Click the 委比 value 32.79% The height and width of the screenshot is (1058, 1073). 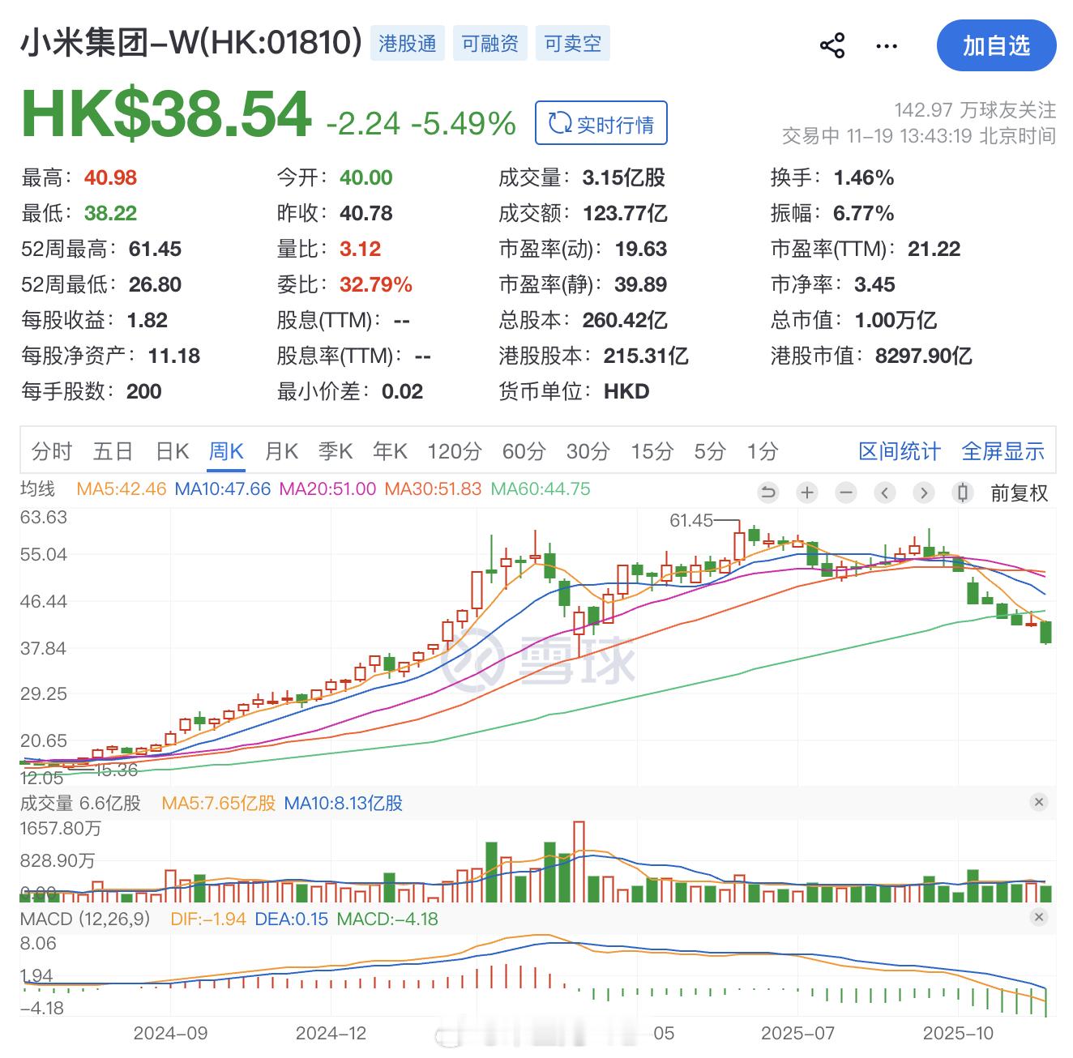click(x=376, y=284)
